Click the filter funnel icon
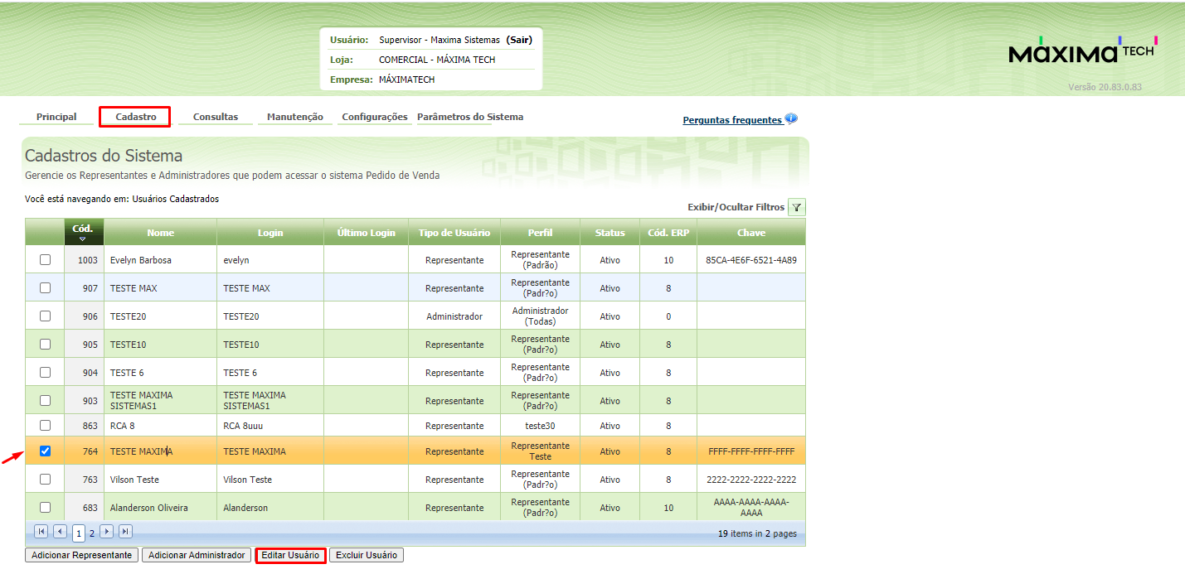The image size is (1185, 574). (796, 207)
